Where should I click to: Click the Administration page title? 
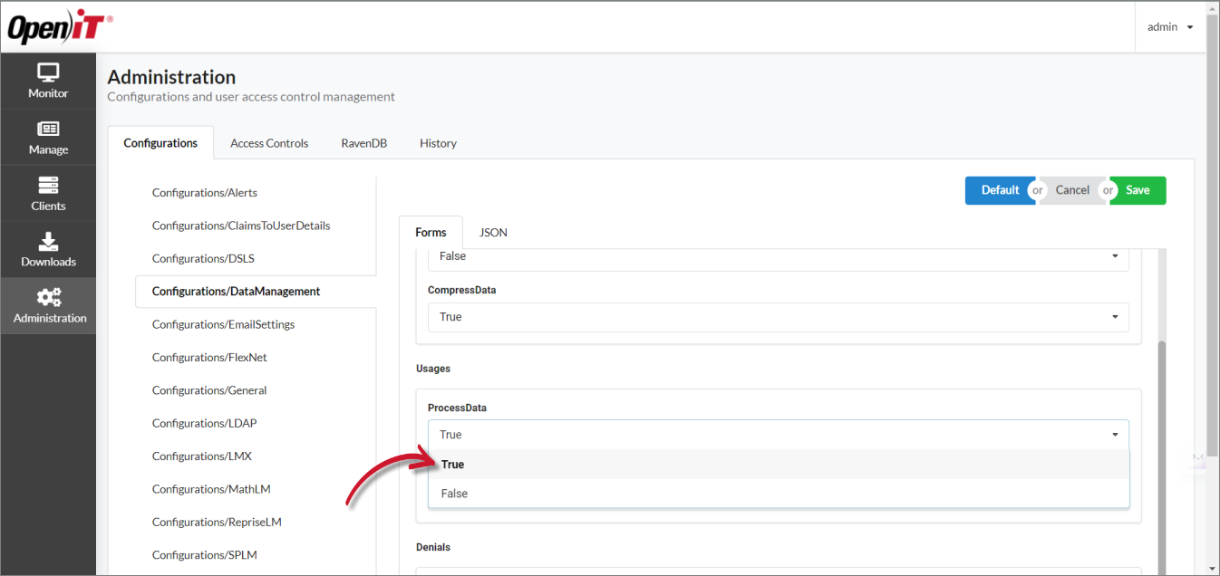coord(171,77)
